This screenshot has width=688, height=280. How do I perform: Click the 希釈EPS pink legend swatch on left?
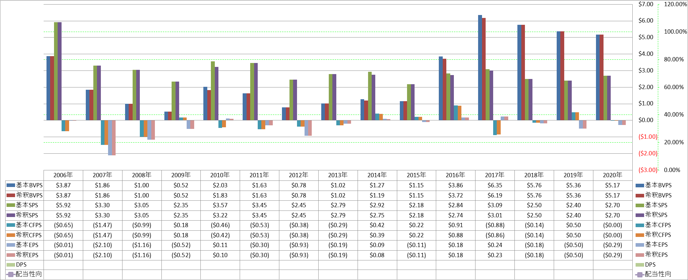coord(11,255)
